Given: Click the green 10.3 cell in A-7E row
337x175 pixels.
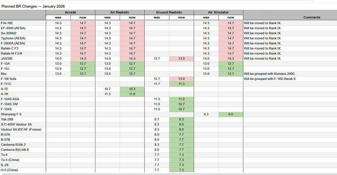Looking at the screenshot, I should pyautogui.click(x=132, y=89).
